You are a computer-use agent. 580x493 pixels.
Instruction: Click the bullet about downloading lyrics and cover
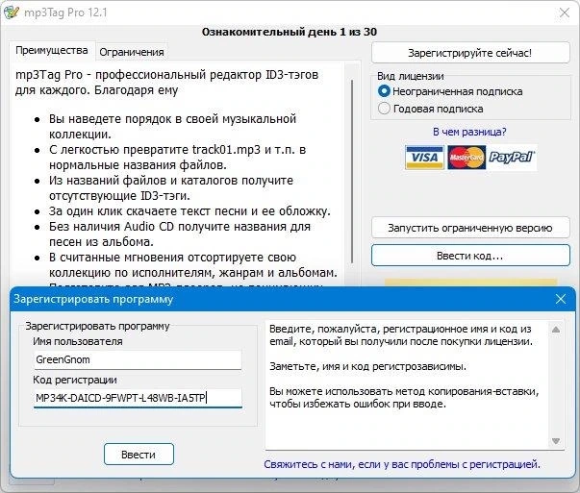click(x=189, y=211)
